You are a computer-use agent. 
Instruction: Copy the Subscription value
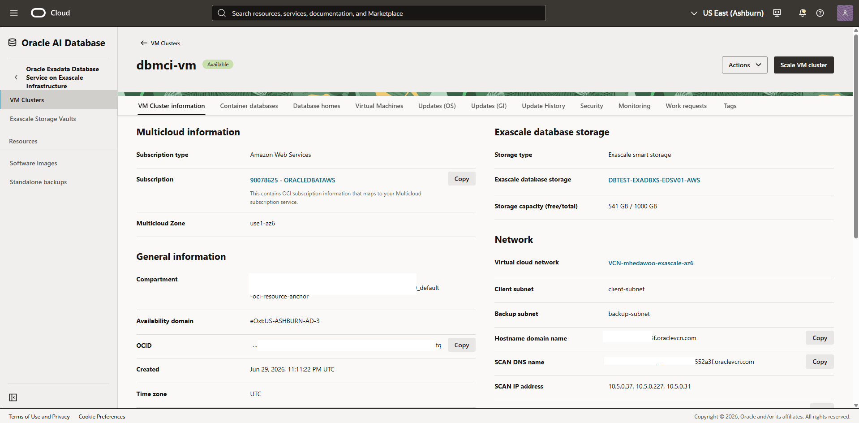pos(462,179)
